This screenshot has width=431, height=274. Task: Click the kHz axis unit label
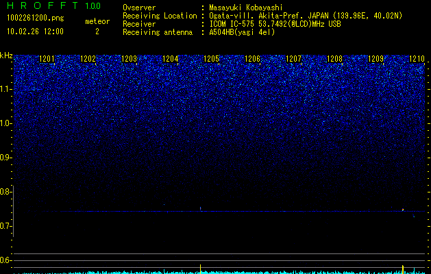point(6,55)
